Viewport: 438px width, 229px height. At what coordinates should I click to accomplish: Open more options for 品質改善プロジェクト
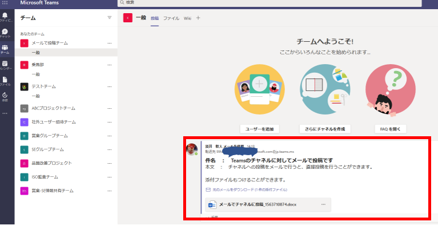(x=109, y=163)
